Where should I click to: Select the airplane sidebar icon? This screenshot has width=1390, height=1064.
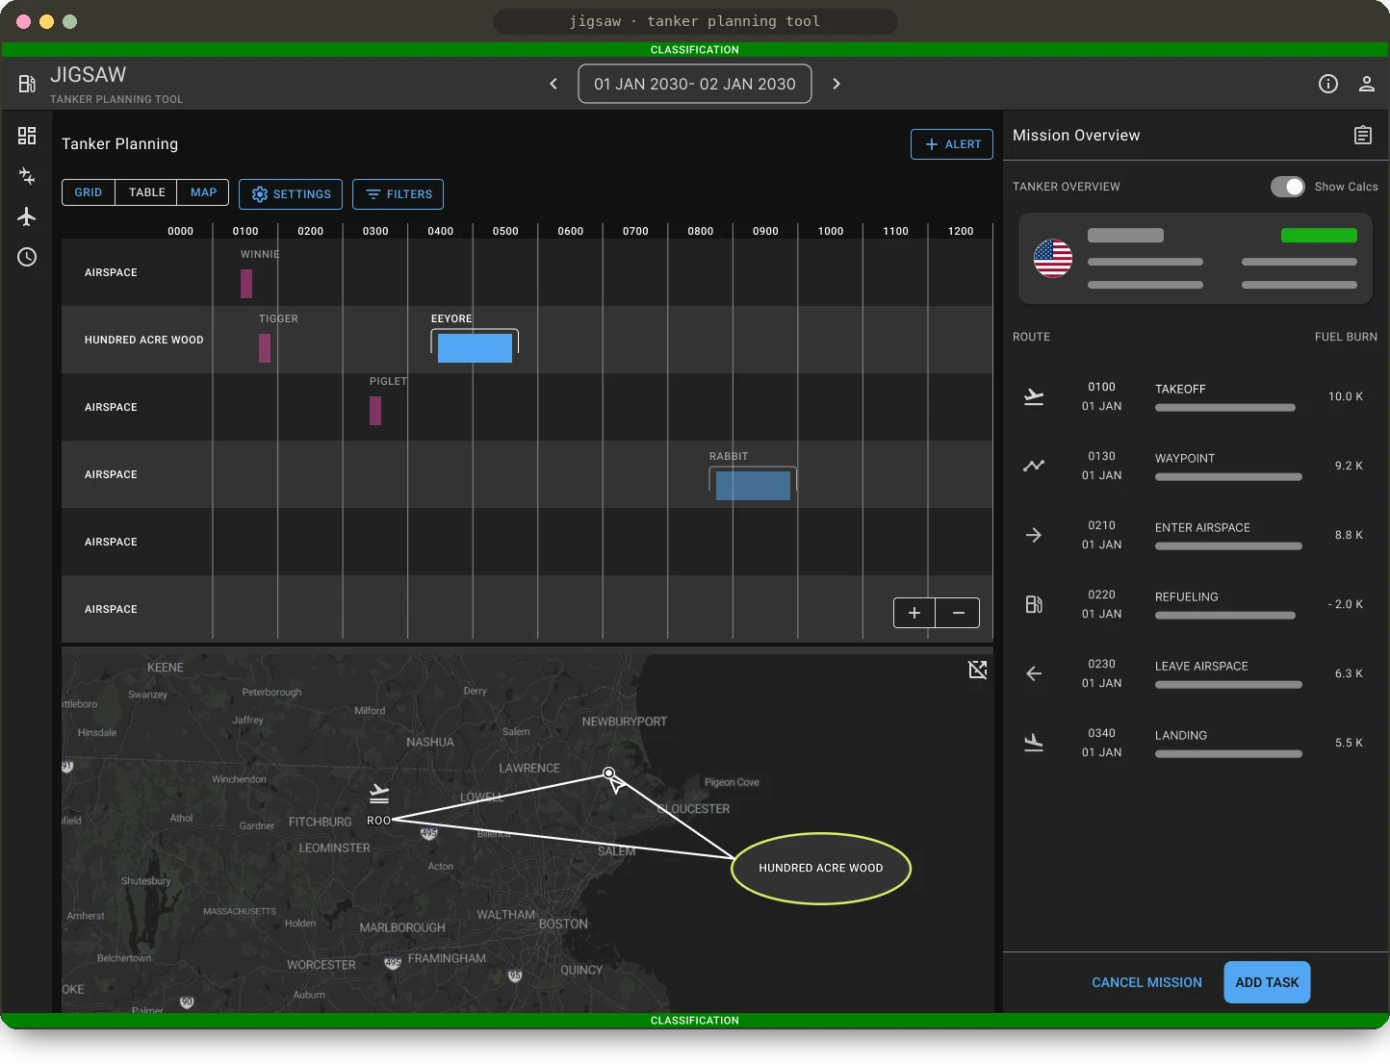coord(27,216)
